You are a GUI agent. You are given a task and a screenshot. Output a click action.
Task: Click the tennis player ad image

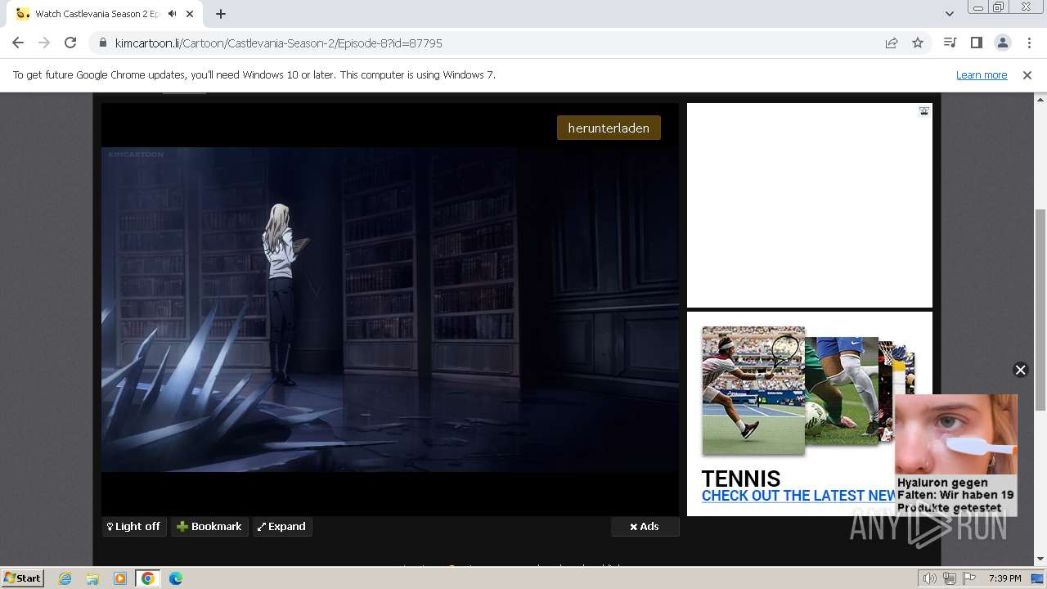(x=753, y=391)
